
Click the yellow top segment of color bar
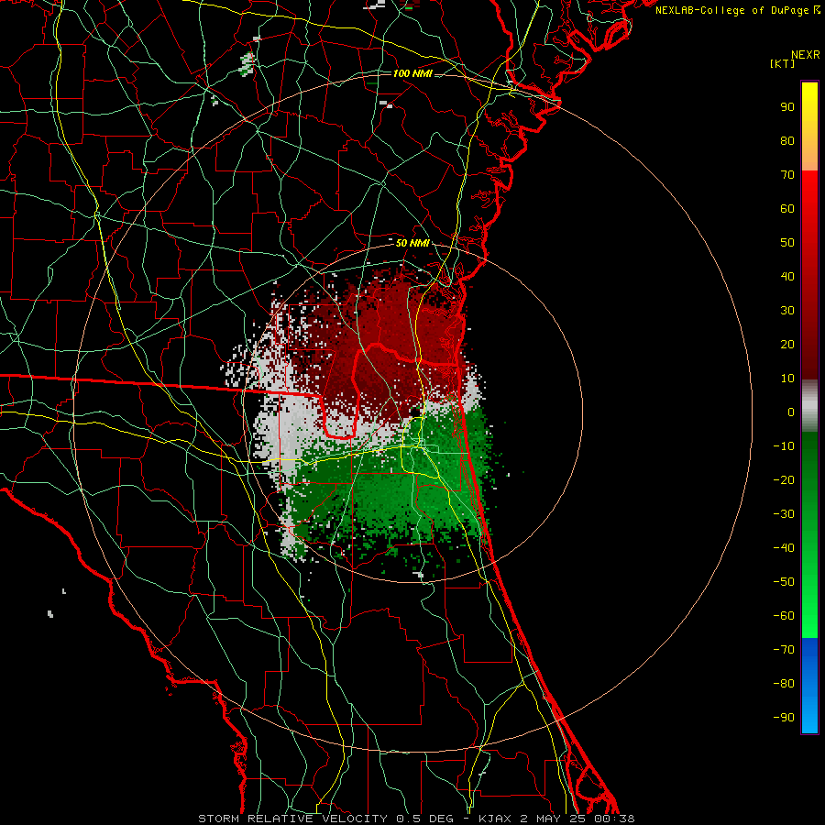click(x=809, y=126)
